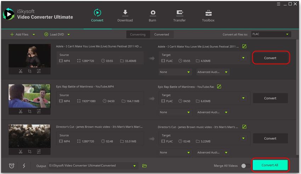Expand the Convert all files to FLAC dropdown
The height and width of the screenshot is (174, 301).
(271, 34)
